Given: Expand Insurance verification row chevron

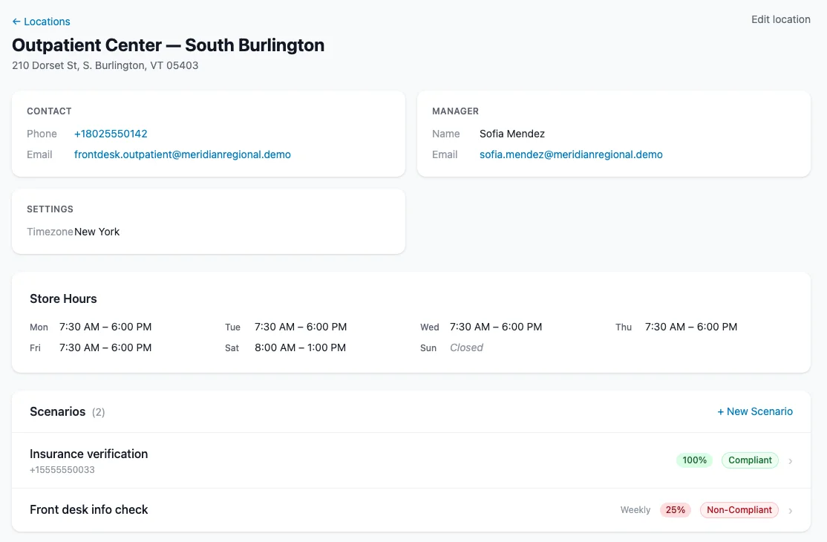Looking at the screenshot, I should point(790,461).
